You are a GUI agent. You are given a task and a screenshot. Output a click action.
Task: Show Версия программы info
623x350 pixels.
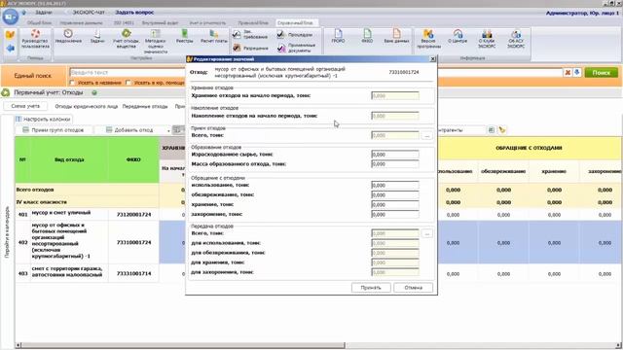tap(428, 39)
